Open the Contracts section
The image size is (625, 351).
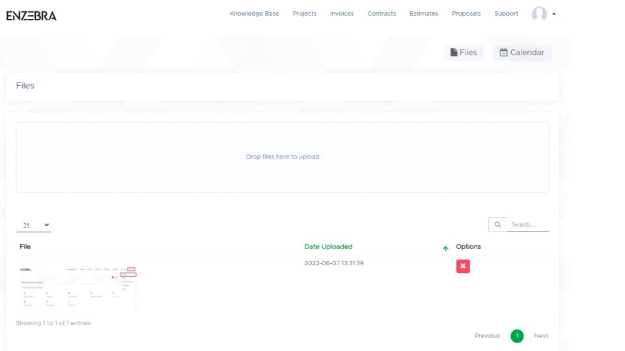point(382,14)
